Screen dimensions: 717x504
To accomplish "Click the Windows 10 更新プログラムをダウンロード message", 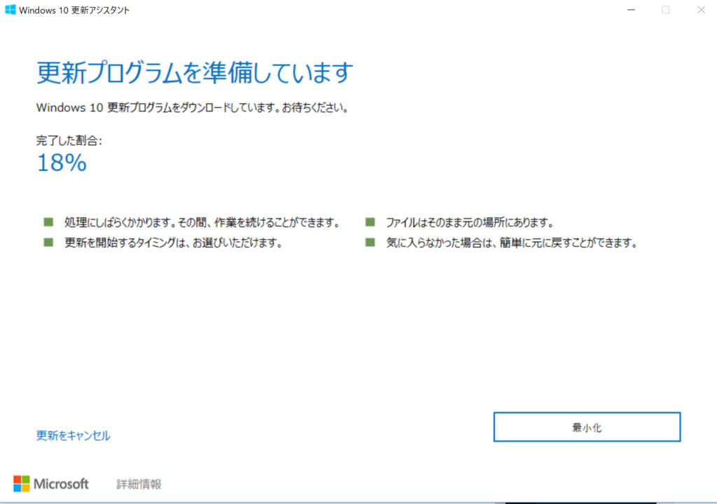I will [193, 107].
